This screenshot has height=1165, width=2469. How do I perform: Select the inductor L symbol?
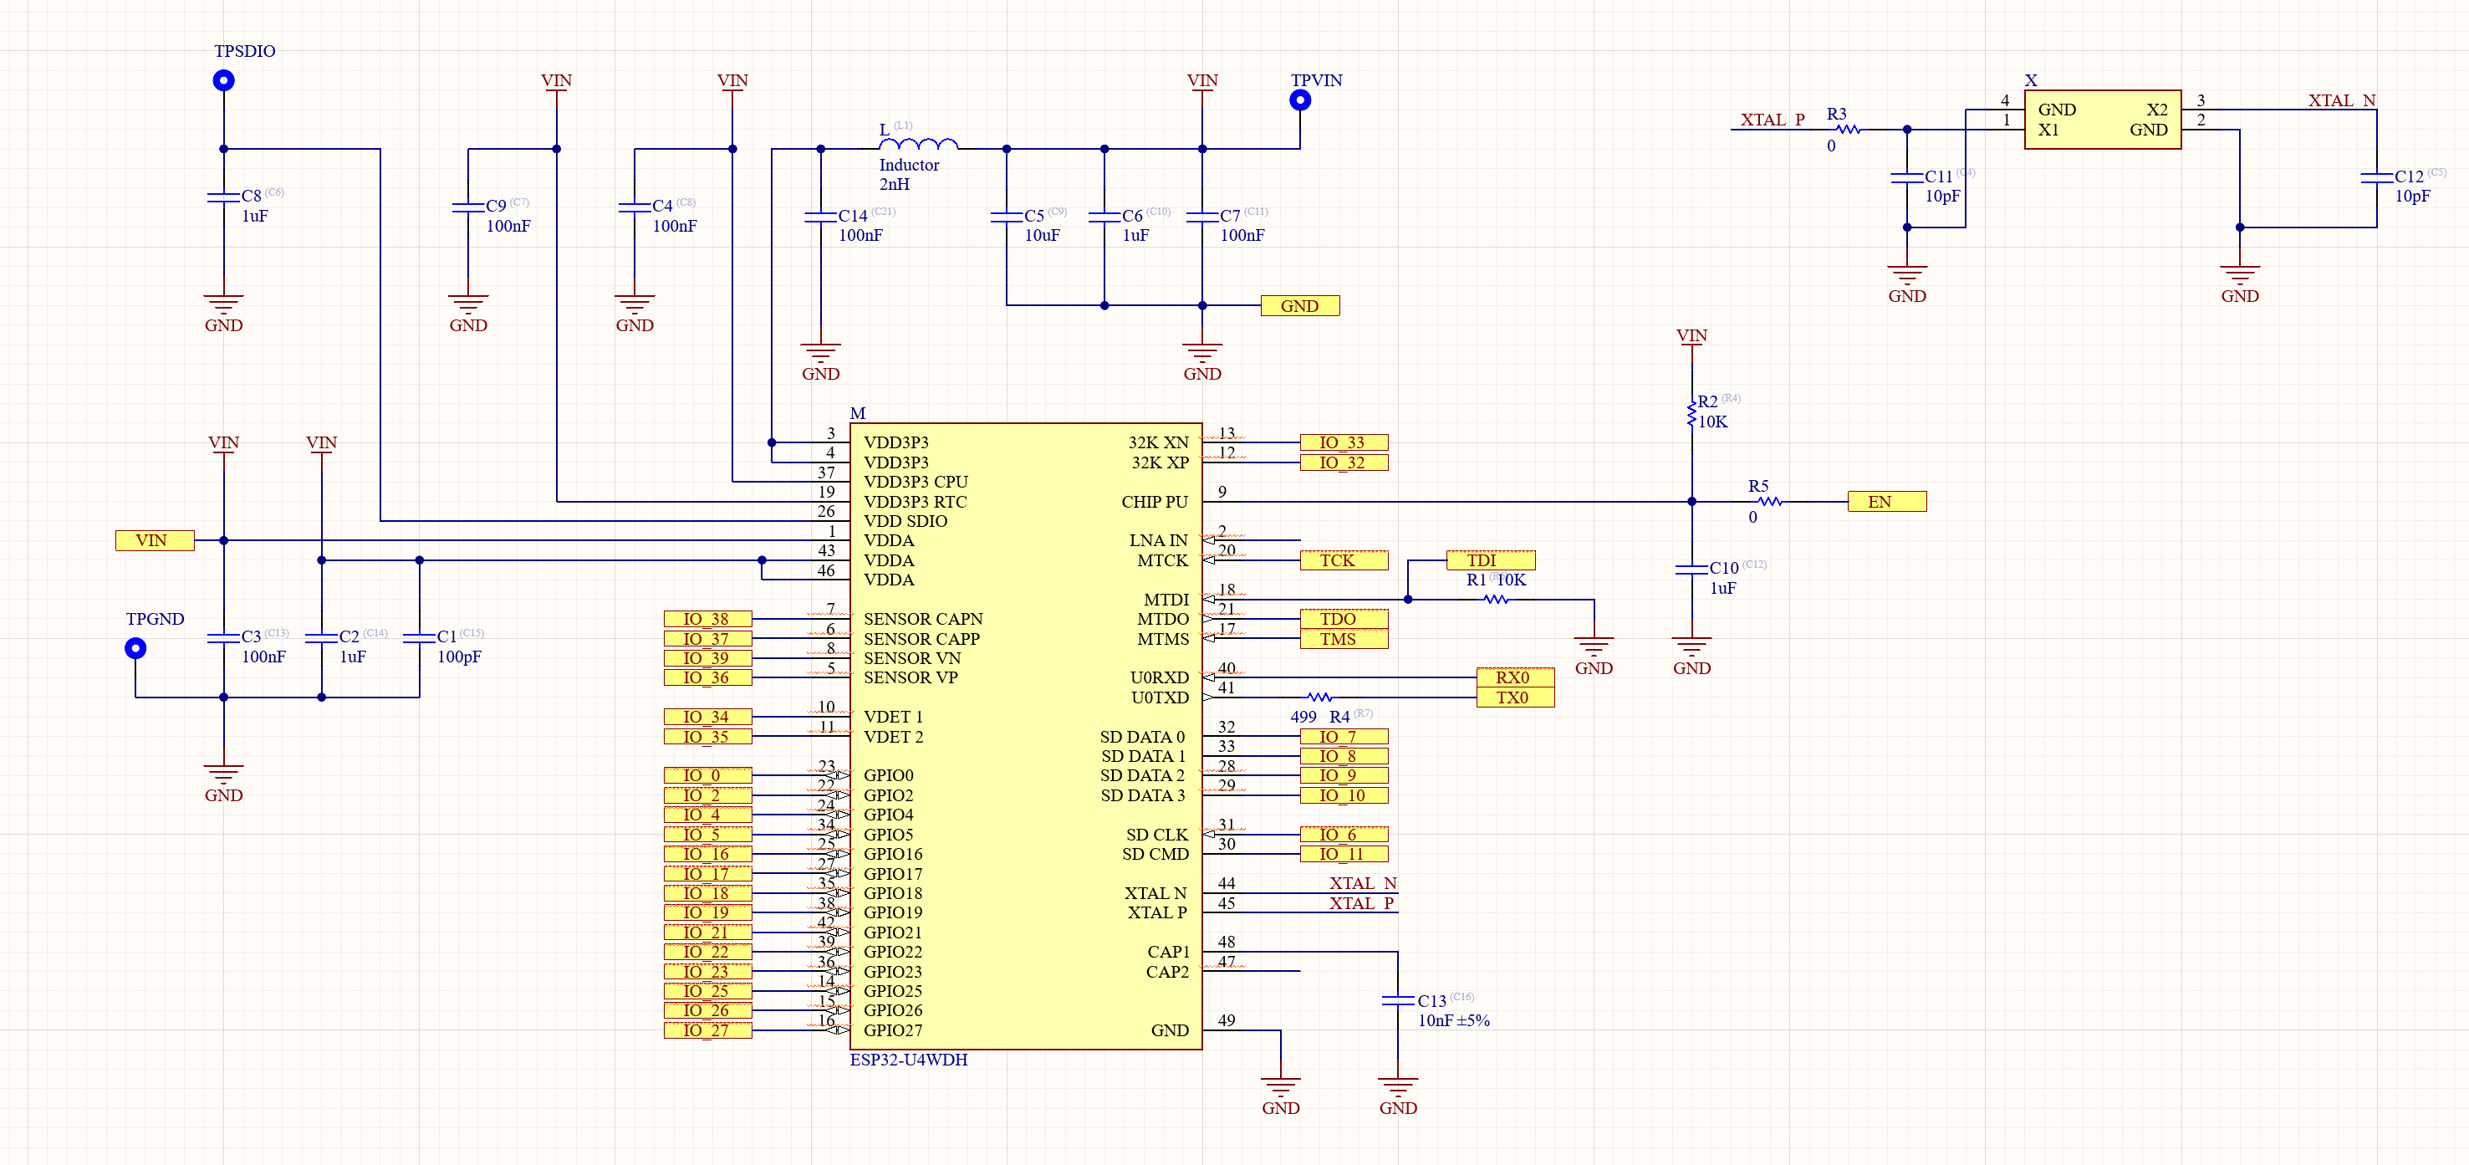918,145
